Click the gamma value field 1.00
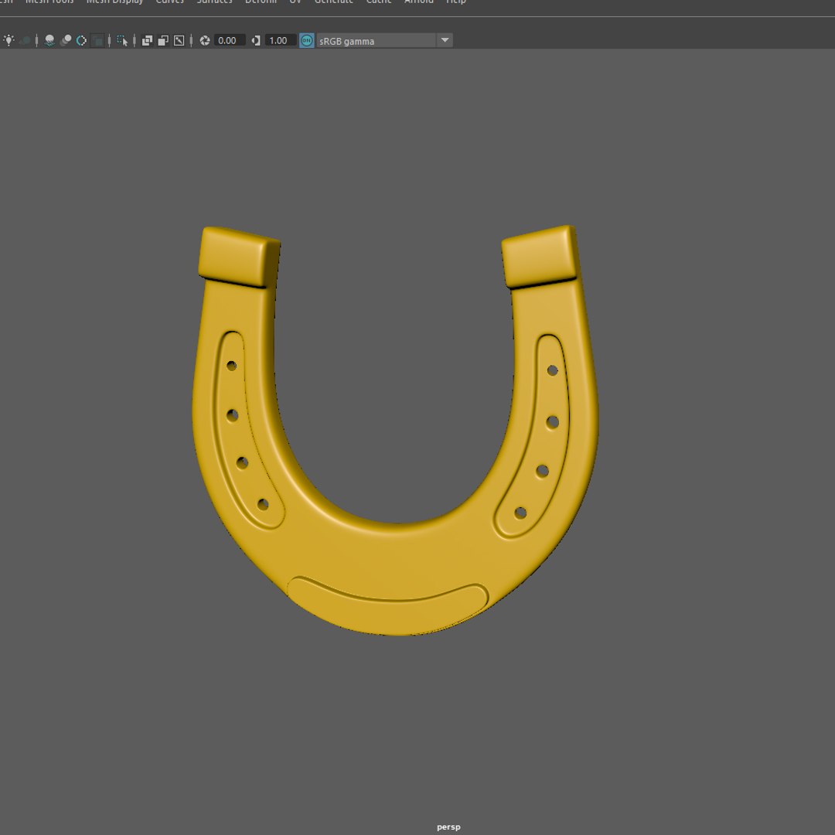This screenshot has height=835, width=835. pos(281,40)
